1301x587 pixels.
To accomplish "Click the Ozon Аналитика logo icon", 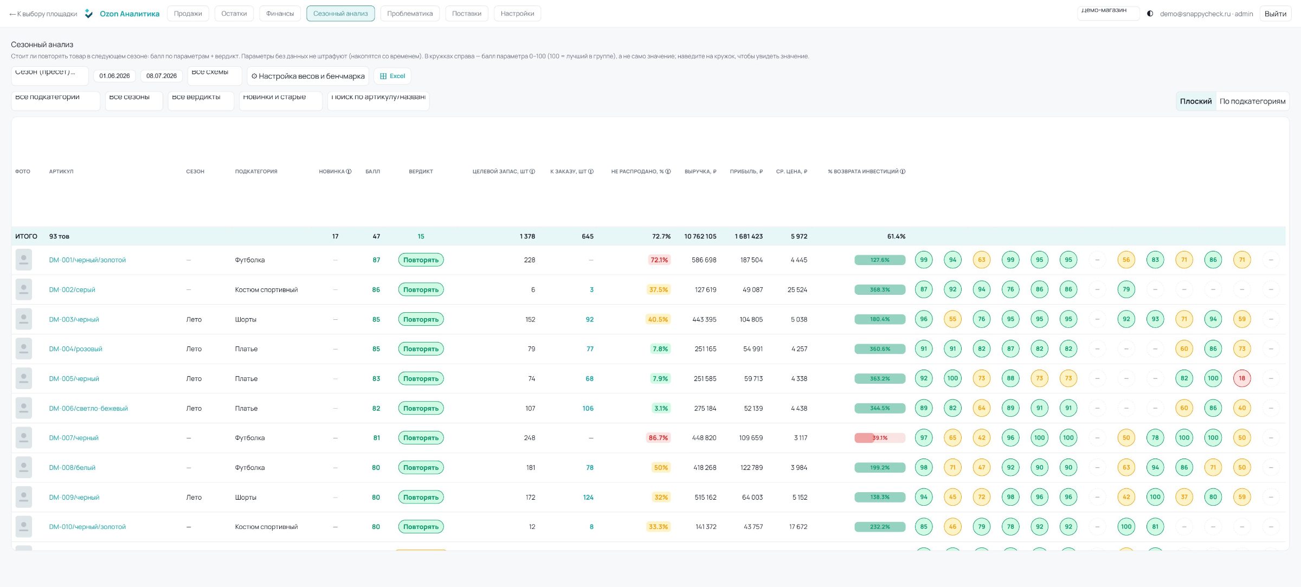I will point(89,14).
